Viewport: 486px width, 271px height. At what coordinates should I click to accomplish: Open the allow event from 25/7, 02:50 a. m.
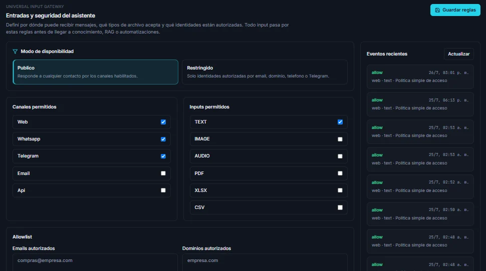pos(420,214)
